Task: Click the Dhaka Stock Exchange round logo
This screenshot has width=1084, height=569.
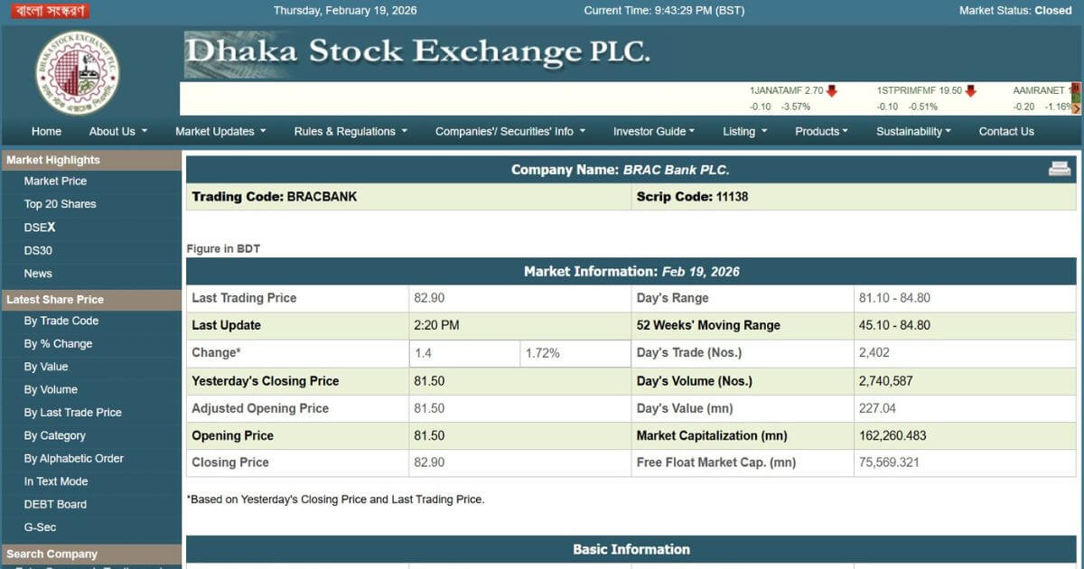Action: click(77, 72)
